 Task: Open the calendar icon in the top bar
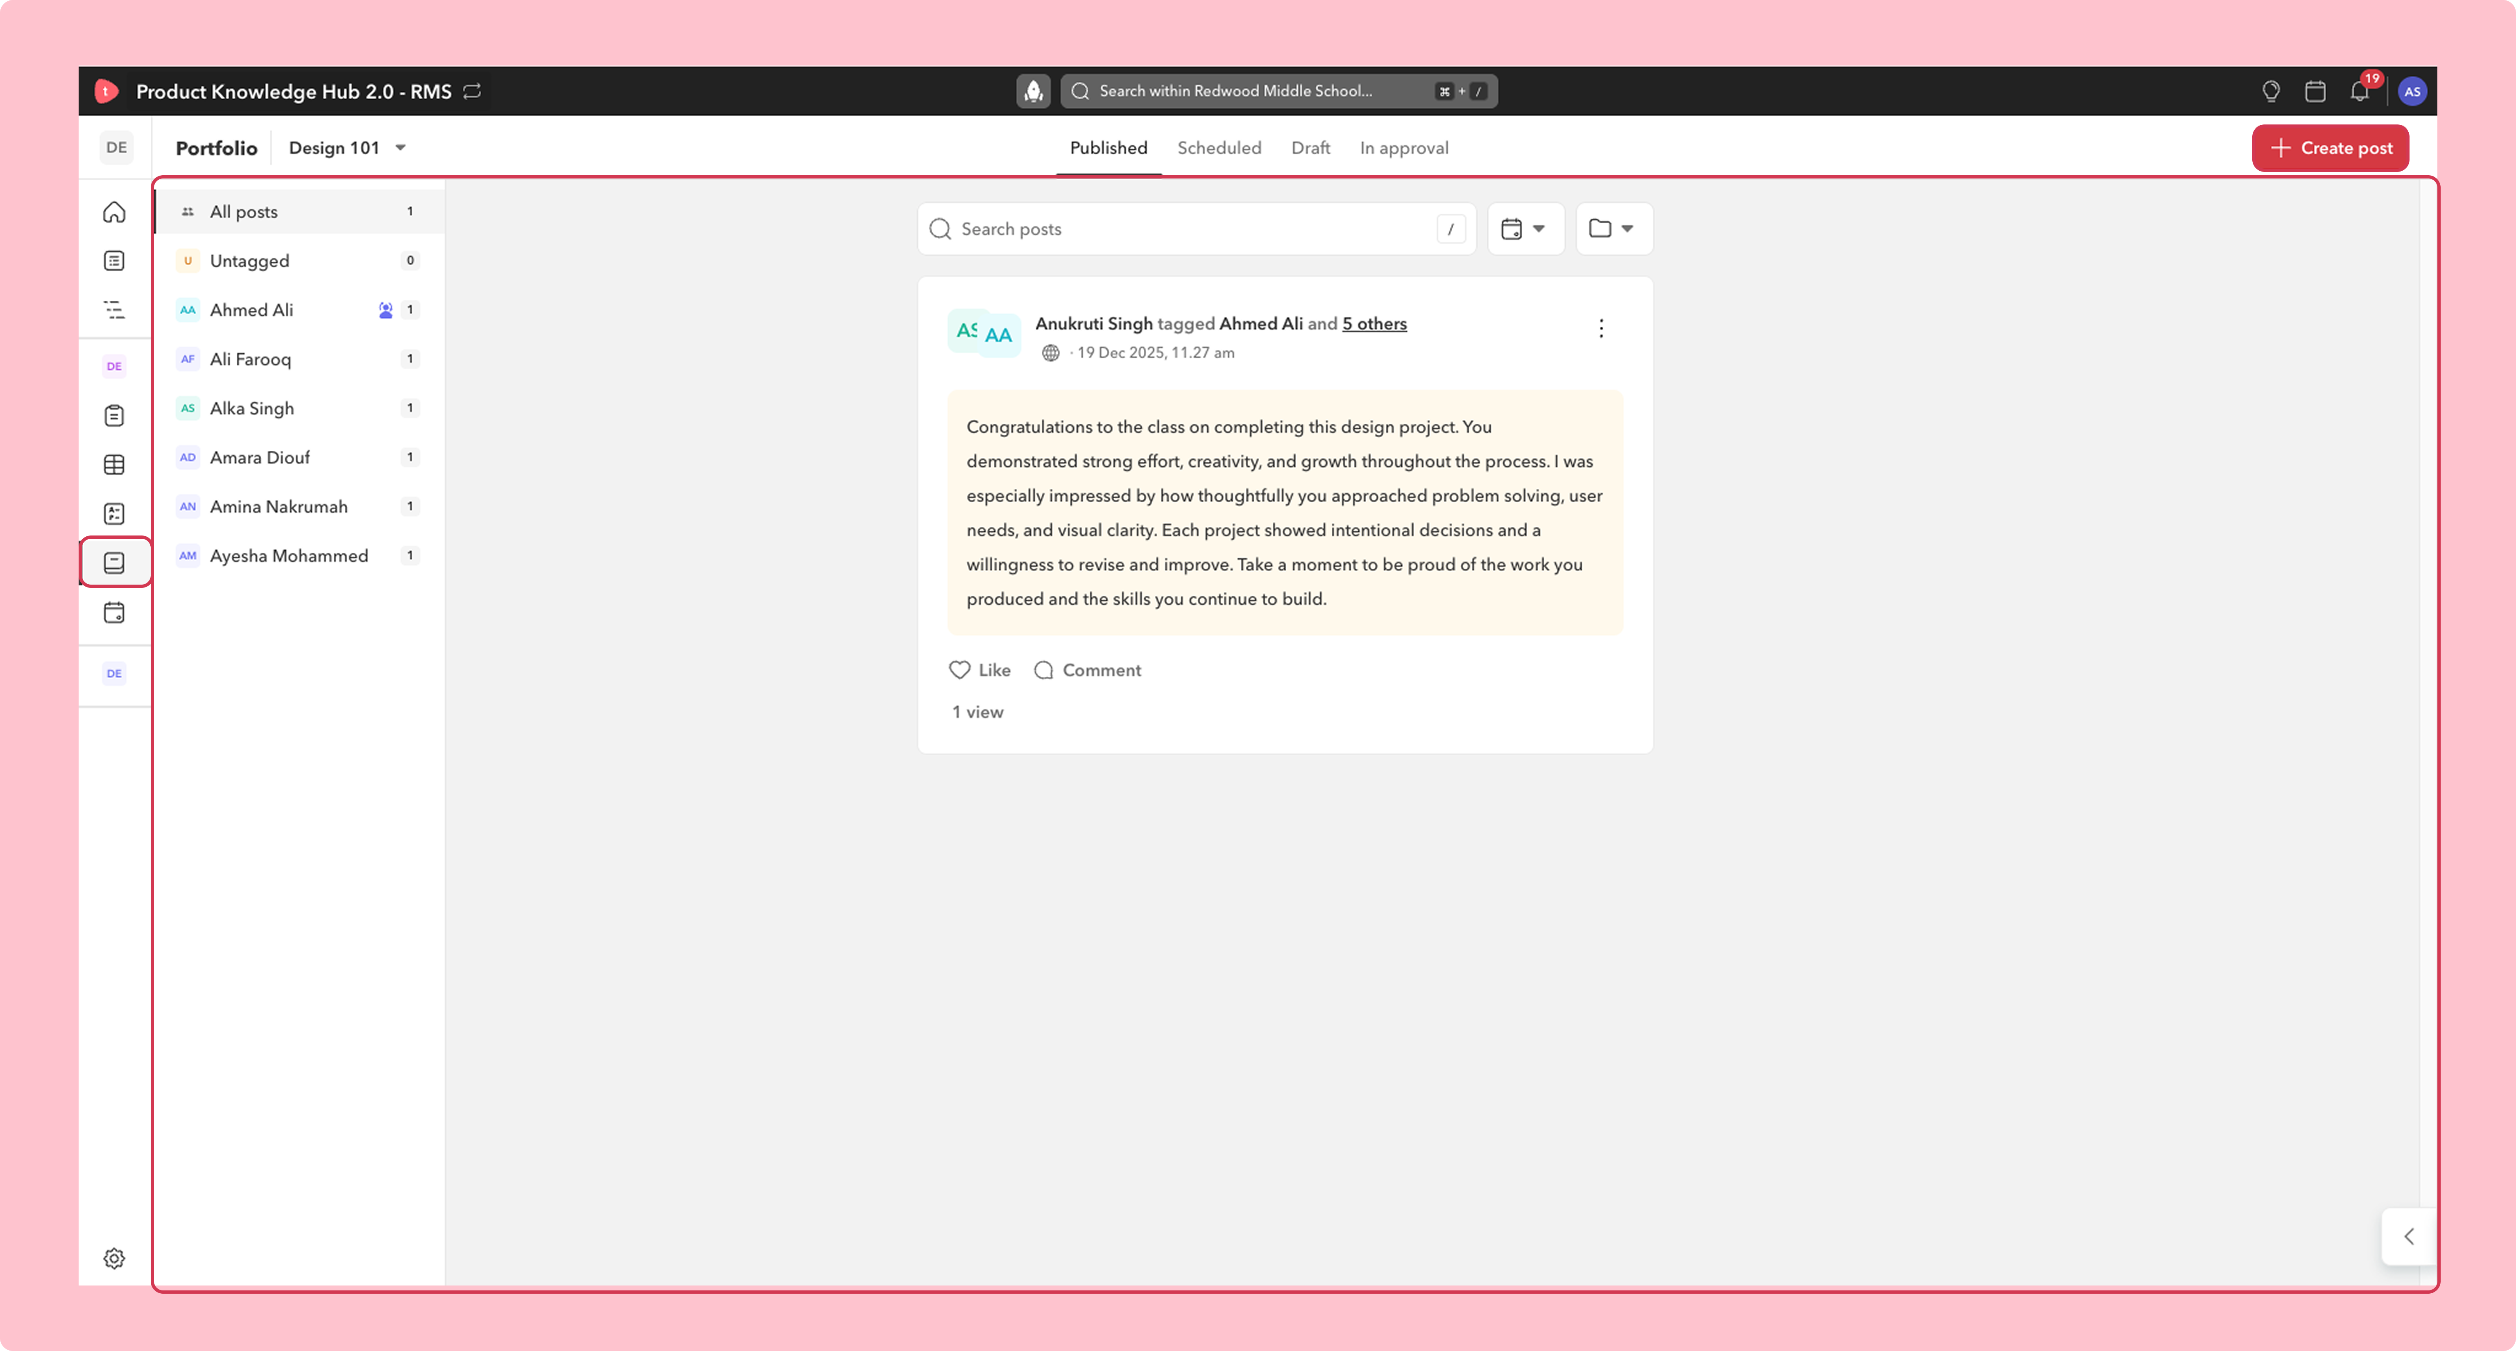(2315, 91)
